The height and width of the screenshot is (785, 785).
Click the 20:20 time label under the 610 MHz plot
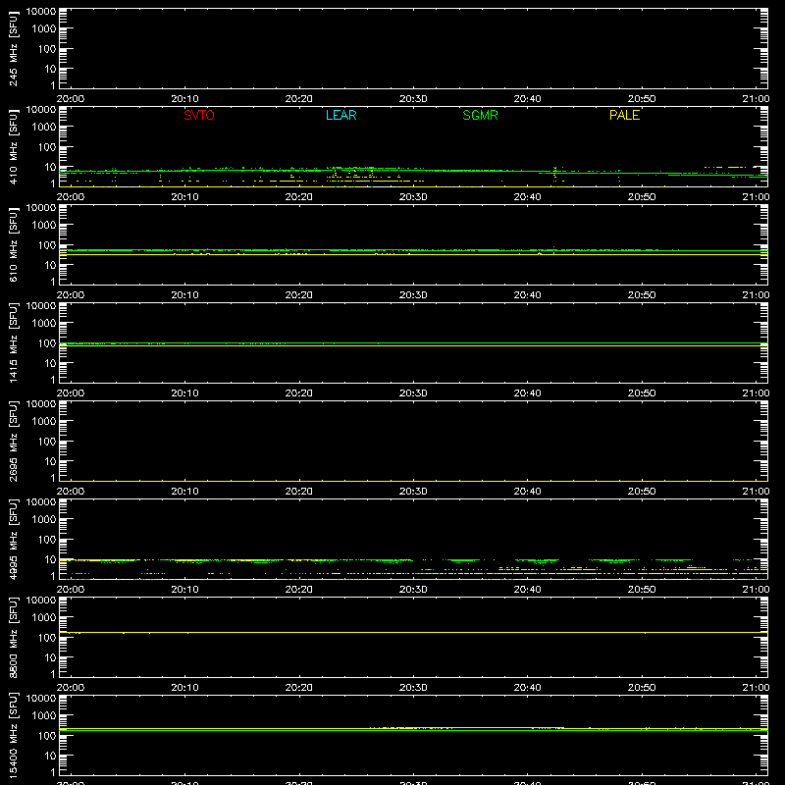[299, 295]
